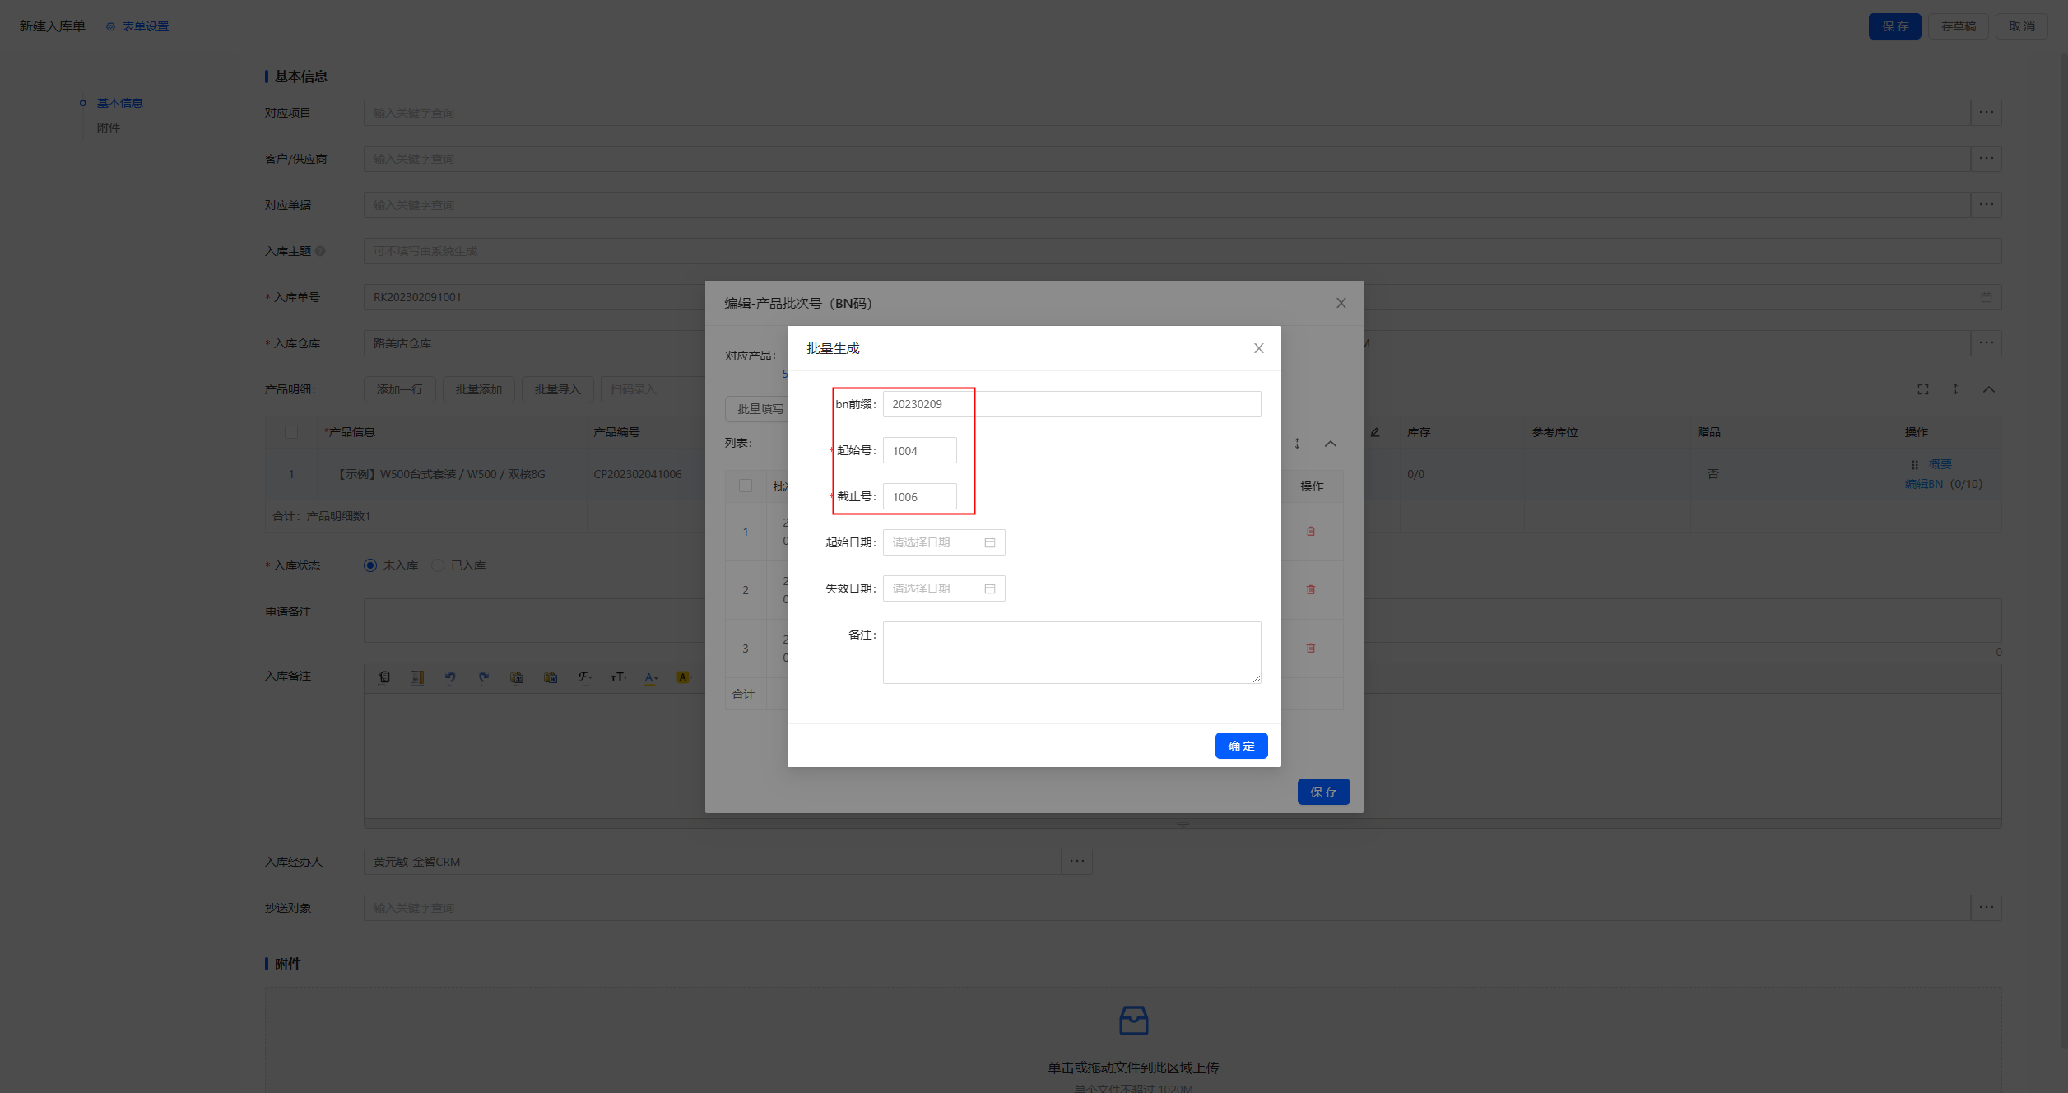Open font family dropdown in 入库备注 toolbar
2068x1093 pixels.
(584, 677)
